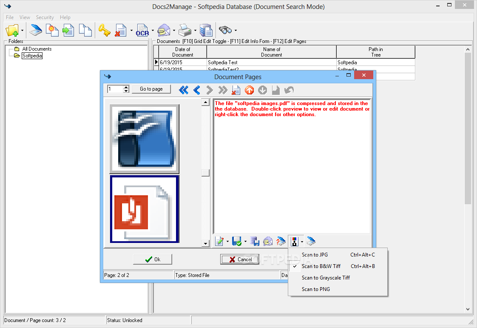
Task: Select Softpedia folder in folder tree
Action: click(32, 56)
